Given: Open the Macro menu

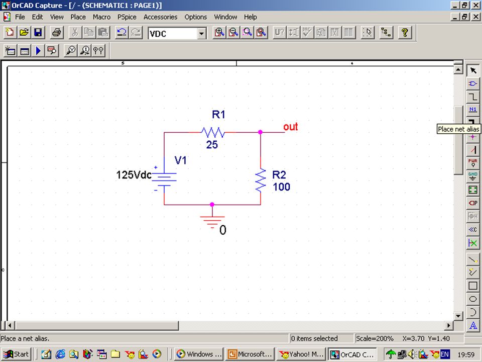Looking at the screenshot, I should (102, 17).
